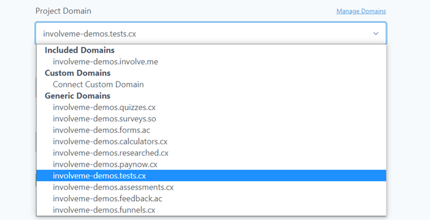Pick involveme-demos.funnels.cx domain
The width and height of the screenshot is (430, 220).
pyautogui.click(x=211, y=210)
